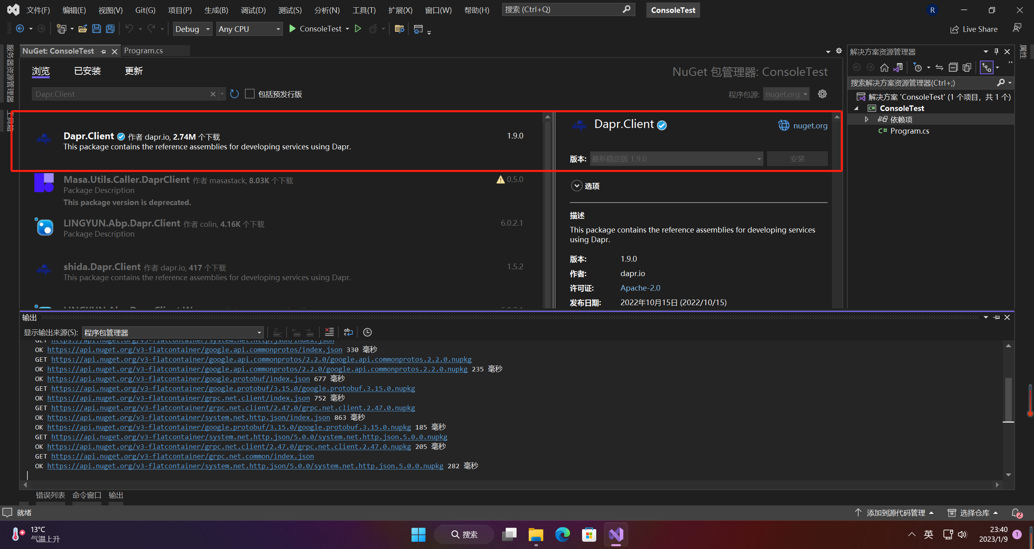Select Program.cs in Solution Explorer

[909, 131]
